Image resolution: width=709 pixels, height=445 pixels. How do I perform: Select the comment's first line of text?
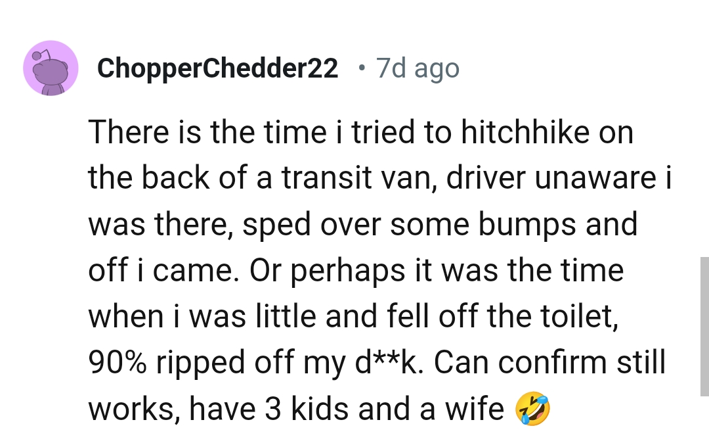[x=361, y=131]
